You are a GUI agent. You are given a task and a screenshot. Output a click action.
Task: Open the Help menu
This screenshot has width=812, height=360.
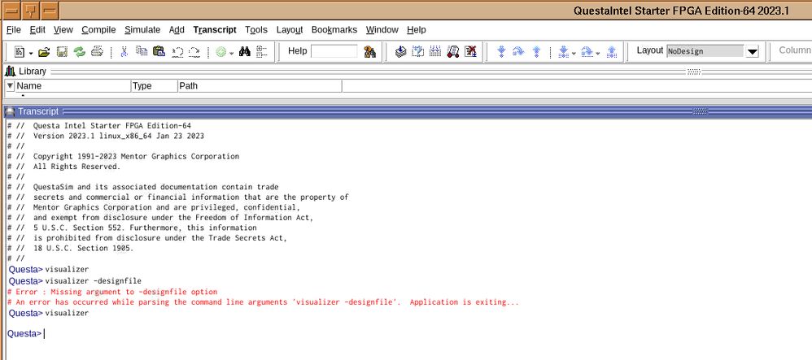coord(417,29)
